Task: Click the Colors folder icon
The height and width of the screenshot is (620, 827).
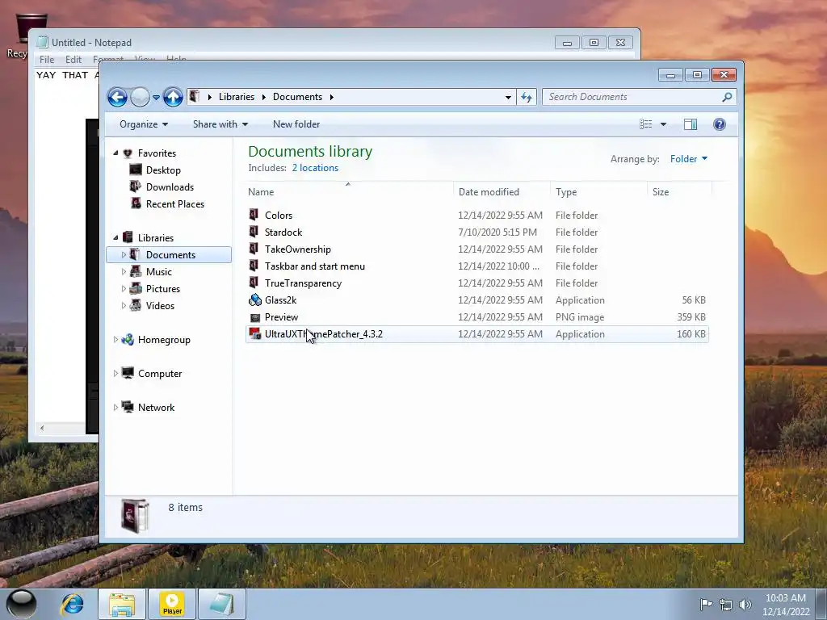Action: (x=254, y=215)
